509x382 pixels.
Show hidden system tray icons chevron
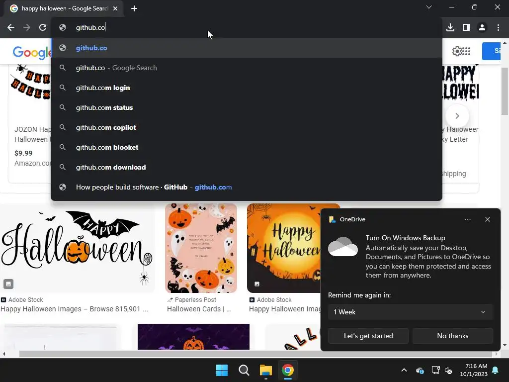pos(404,370)
